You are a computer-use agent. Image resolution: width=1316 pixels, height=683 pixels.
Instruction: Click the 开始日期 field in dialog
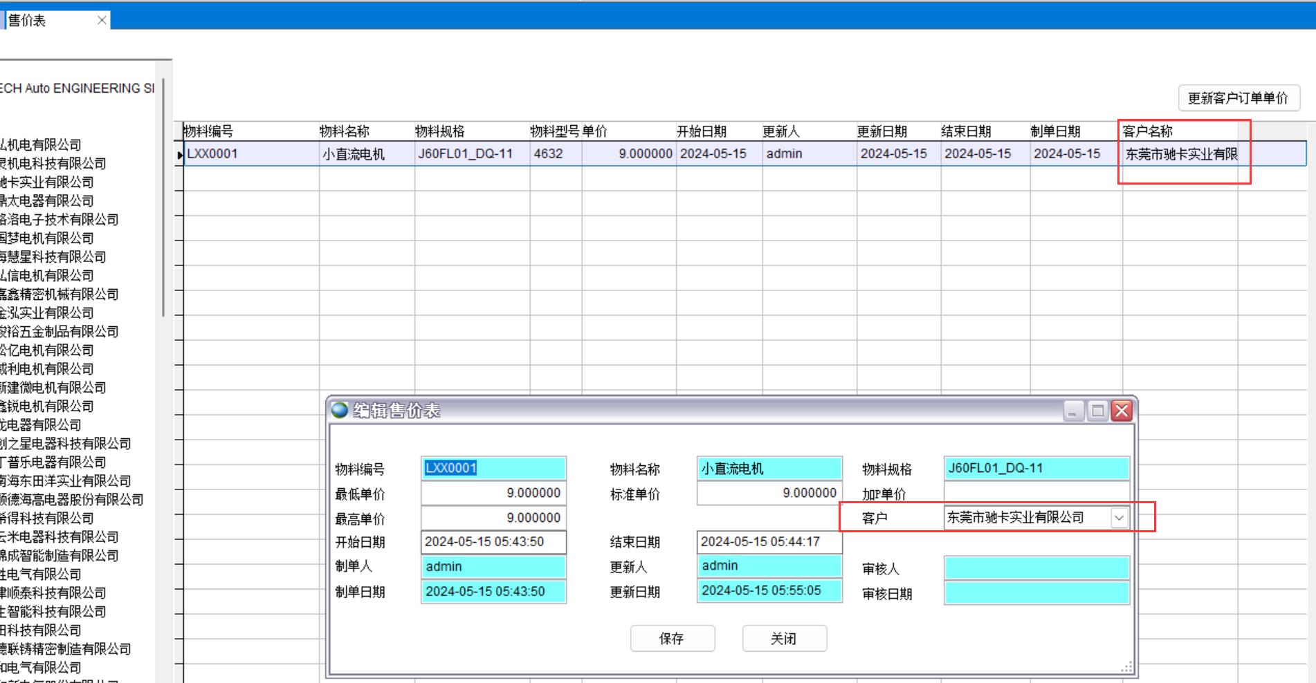[493, 542]
